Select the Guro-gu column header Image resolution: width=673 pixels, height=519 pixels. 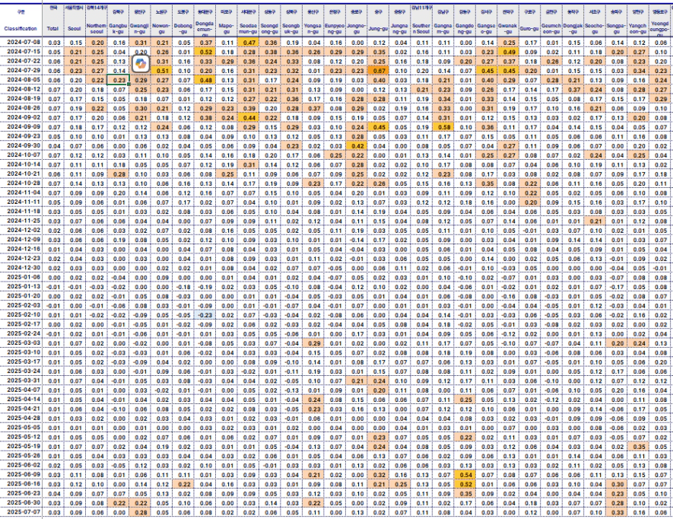tap(530, 29)
